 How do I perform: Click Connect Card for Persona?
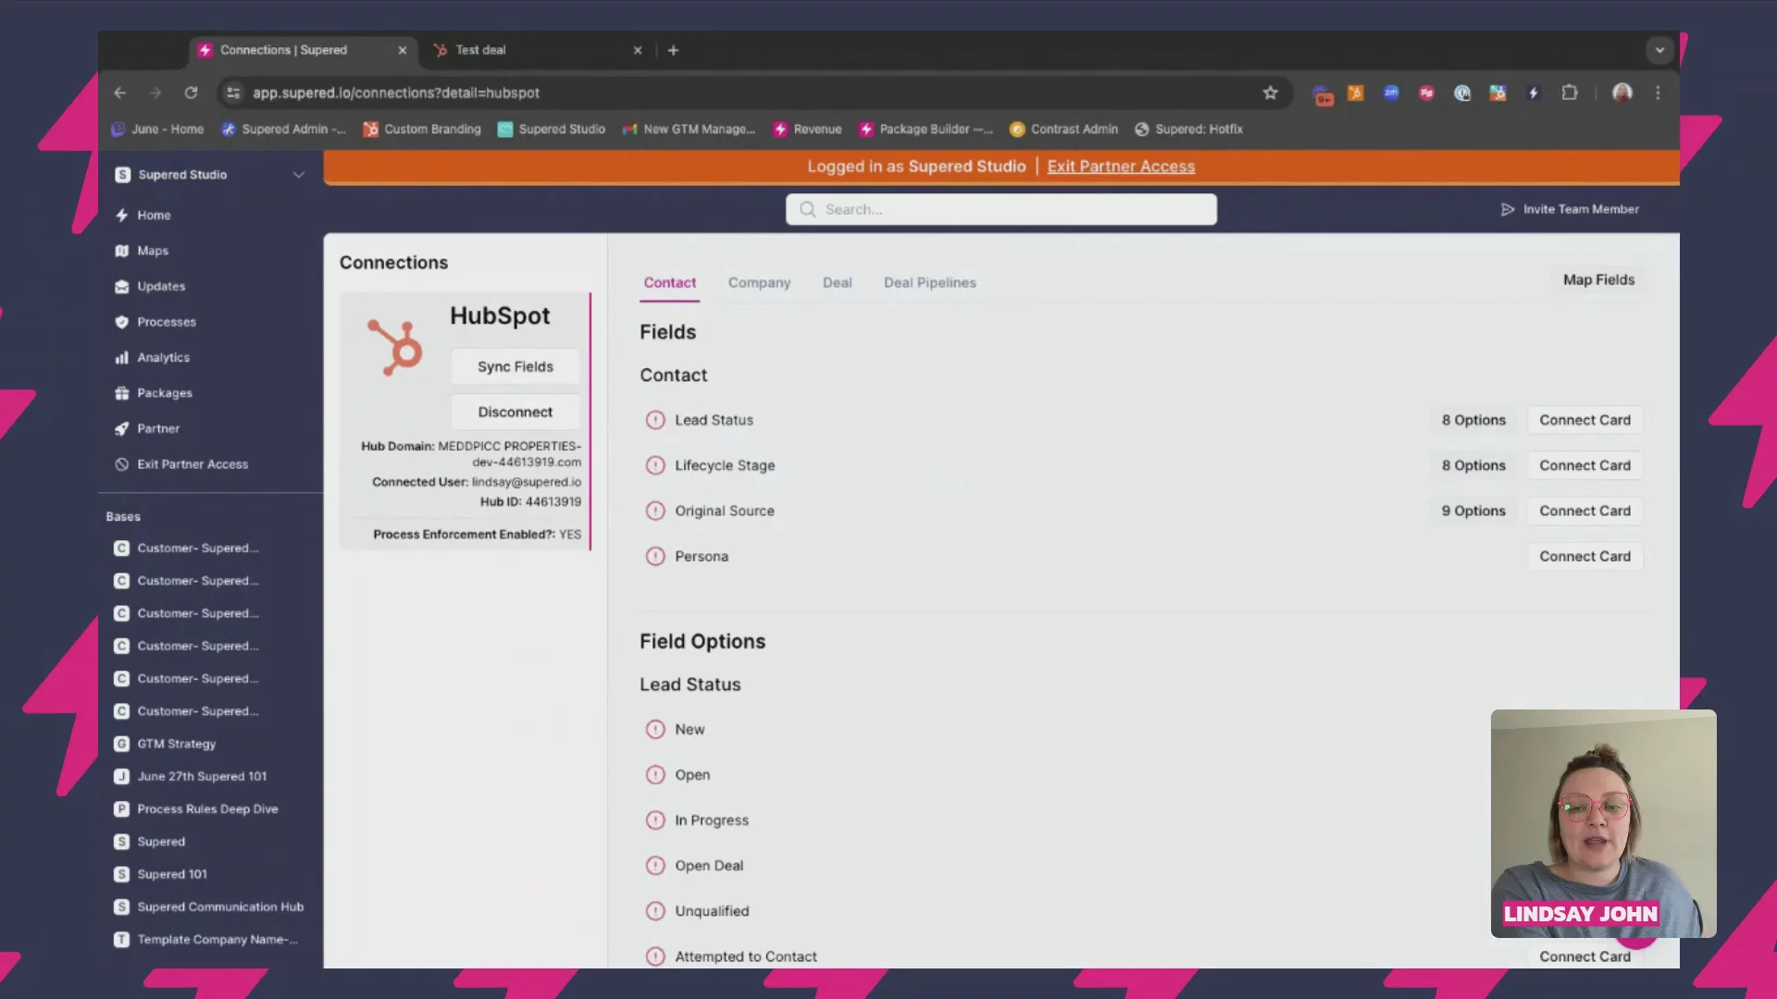point(1584,556)
